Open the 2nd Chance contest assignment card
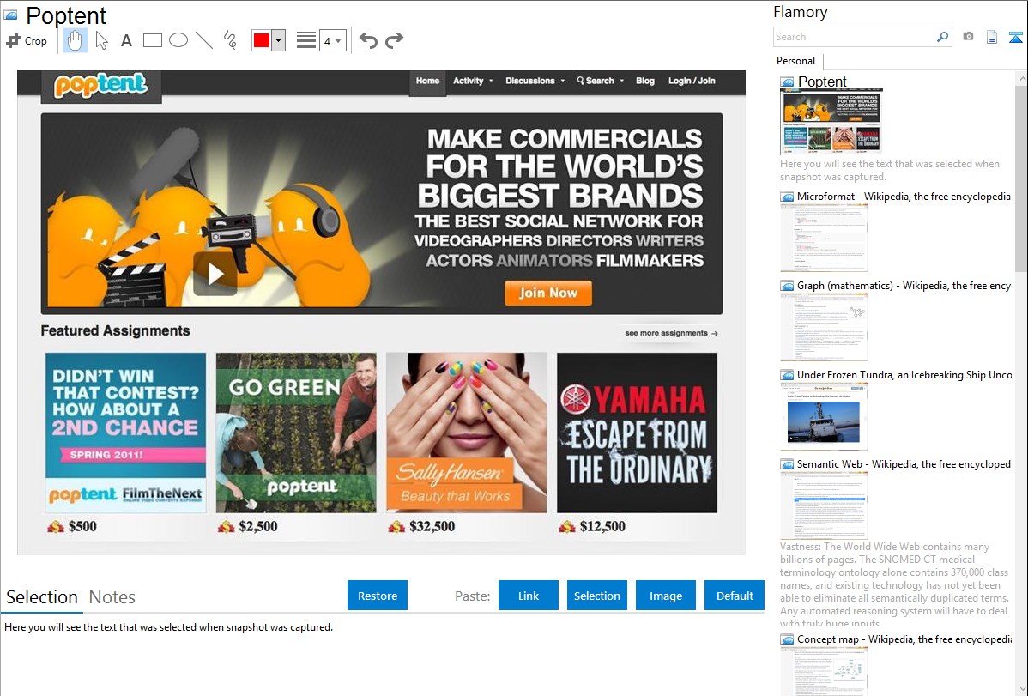Viewport: 1028px width, 696px height. pos(126,433)
